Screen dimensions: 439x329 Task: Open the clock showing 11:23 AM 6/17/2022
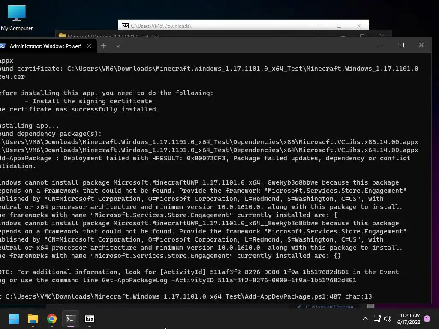coord(409,319)
